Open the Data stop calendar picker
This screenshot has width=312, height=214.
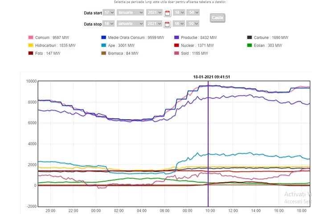168,24
